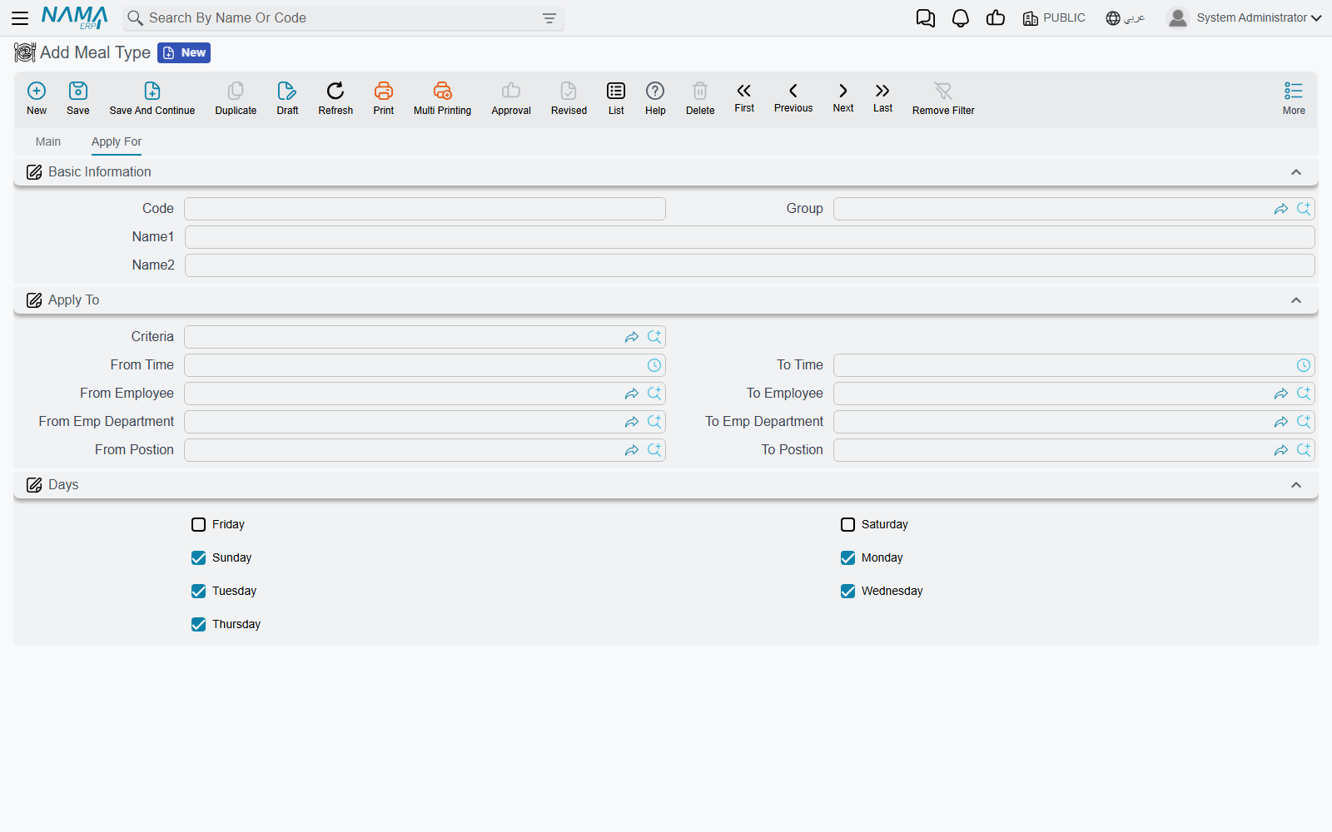Open From Emp Department navigate arrow
The image size is (1332, 832).
[632, 422]
